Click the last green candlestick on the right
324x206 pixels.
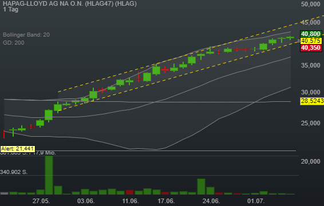click(290, 38)
